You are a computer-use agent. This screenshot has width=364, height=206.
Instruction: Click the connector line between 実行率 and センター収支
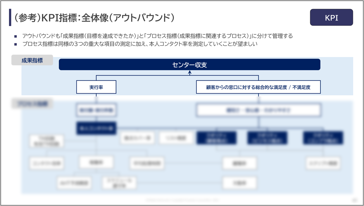coord(96,77)
